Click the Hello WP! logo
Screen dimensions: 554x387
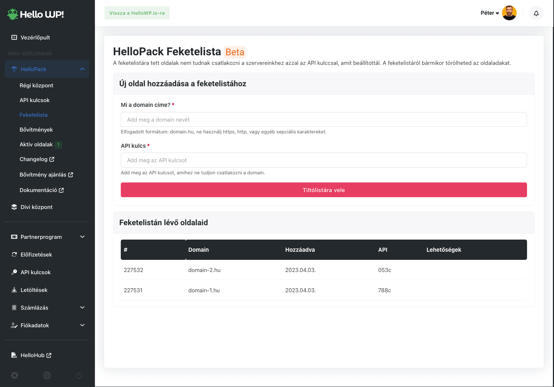click(35, 14)
